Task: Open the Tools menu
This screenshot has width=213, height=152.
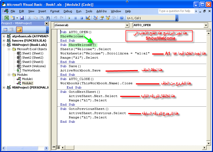Action: (89, 11)
